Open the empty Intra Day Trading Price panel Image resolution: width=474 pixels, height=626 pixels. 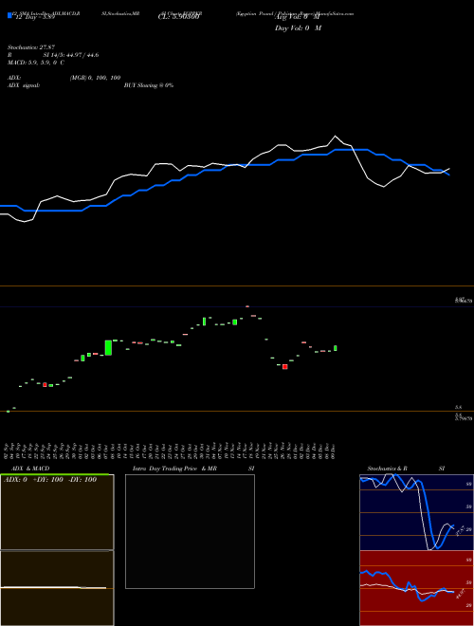190,531
